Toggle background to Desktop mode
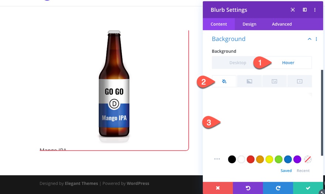The height and width of the screenshot is (194, 325). click(237, 63)
